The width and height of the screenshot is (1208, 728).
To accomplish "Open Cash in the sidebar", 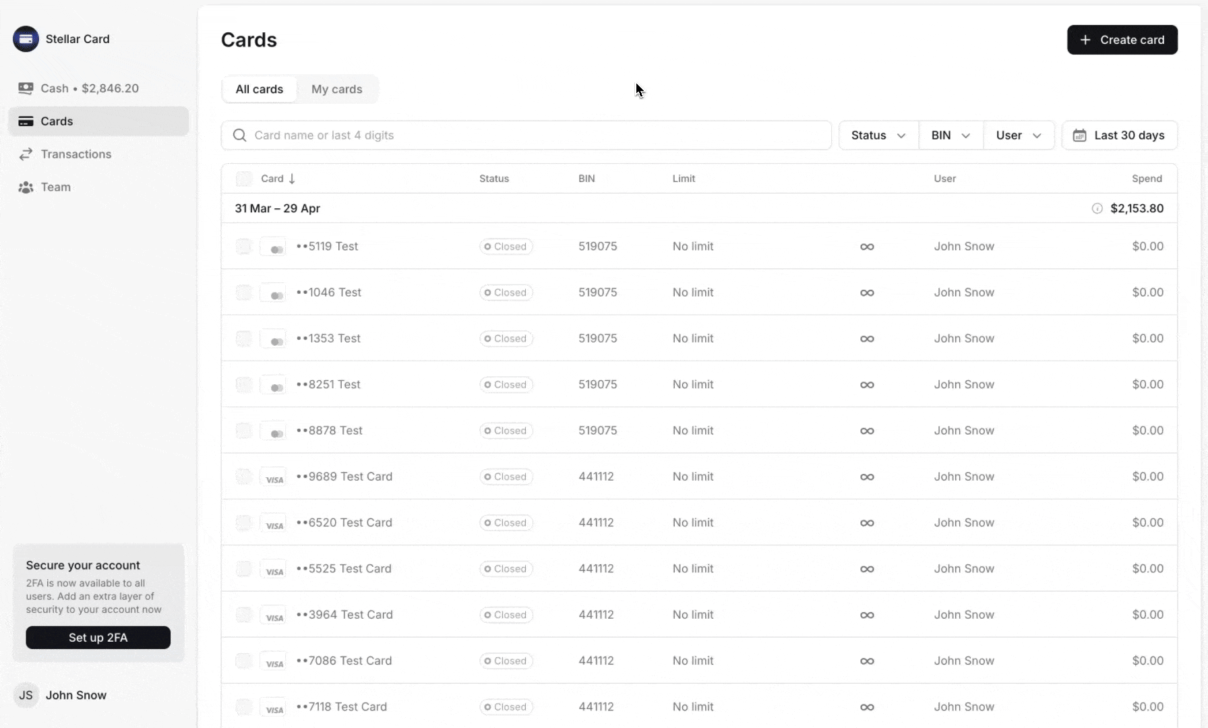I will (x=98, y=88).
